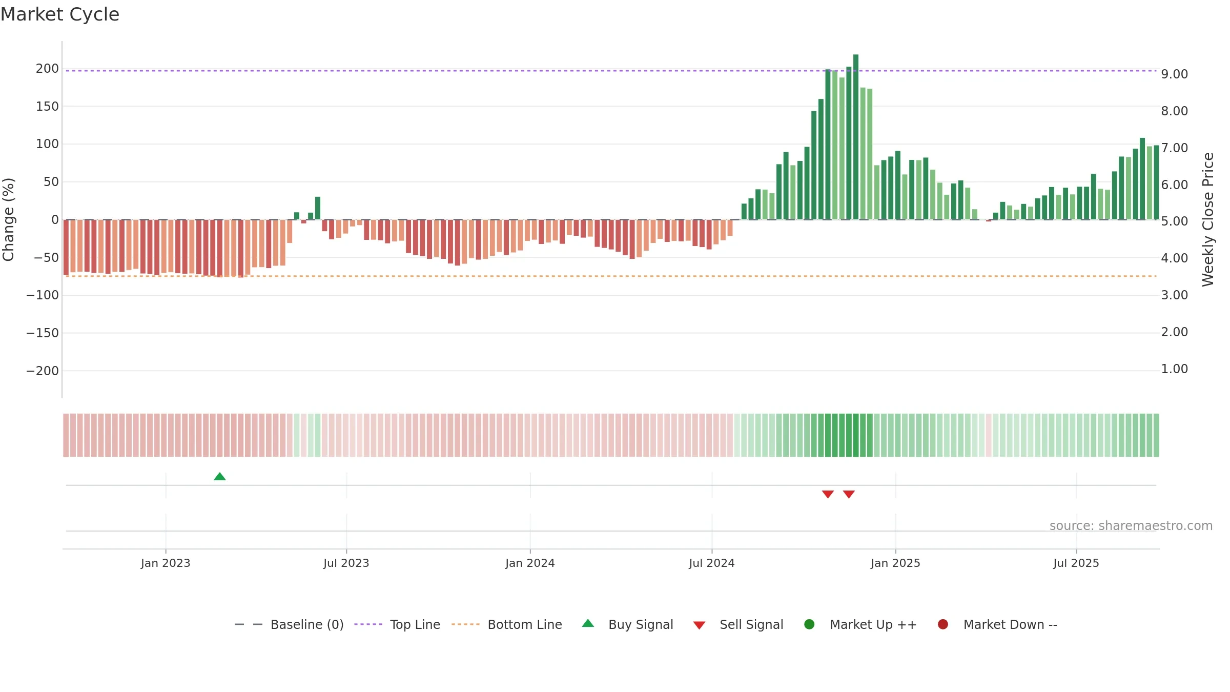Click the purple dotted Top Line in chart

pos(611,71)
